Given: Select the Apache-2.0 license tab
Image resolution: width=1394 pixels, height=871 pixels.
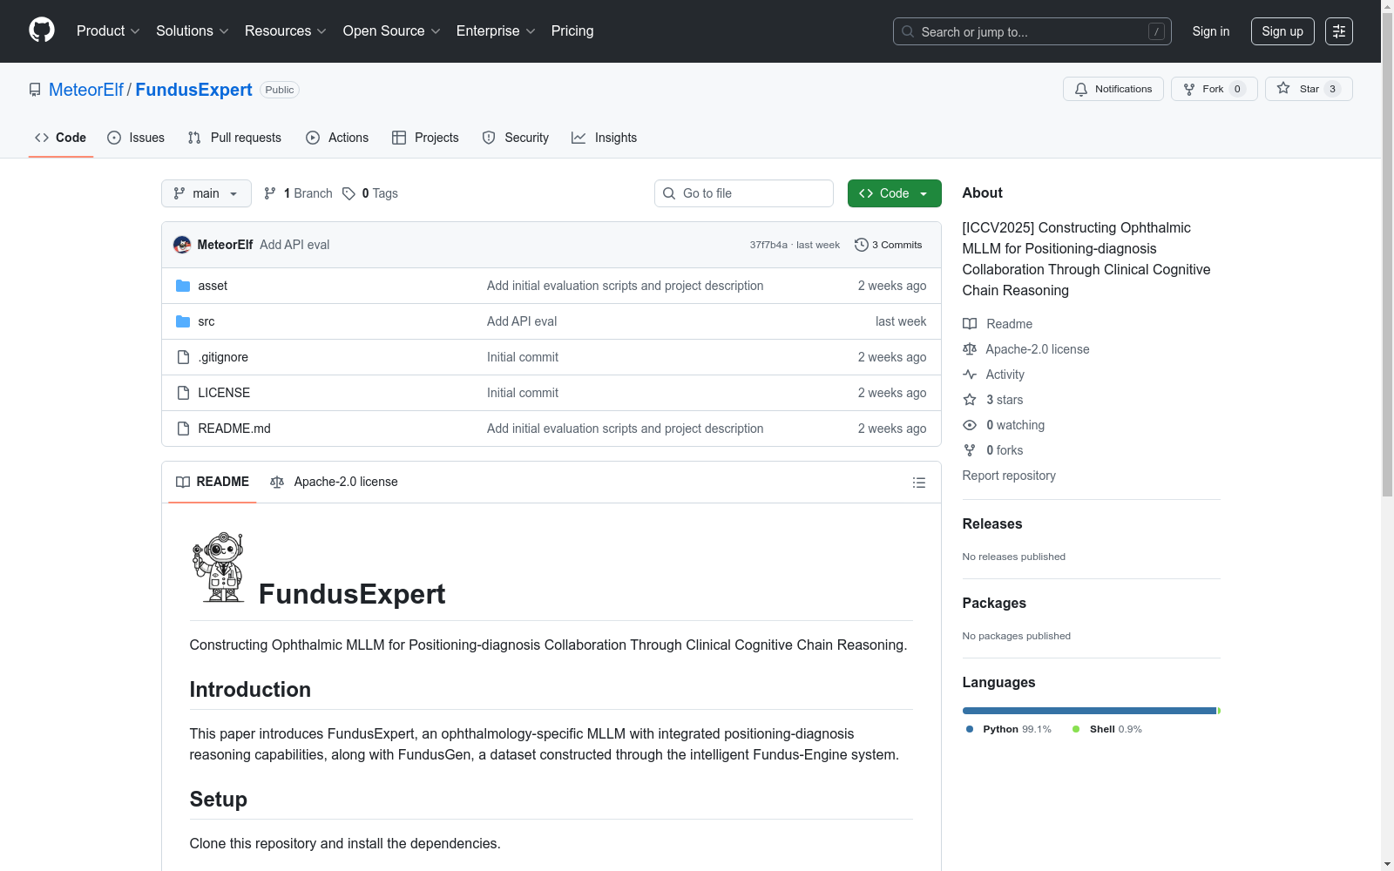Looking at the screenshot, I should pos(334,482).
